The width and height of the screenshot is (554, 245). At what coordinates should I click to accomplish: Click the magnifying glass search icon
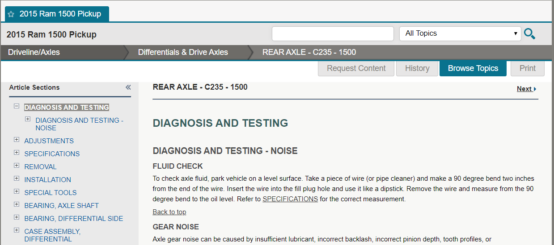coord(529,33)
